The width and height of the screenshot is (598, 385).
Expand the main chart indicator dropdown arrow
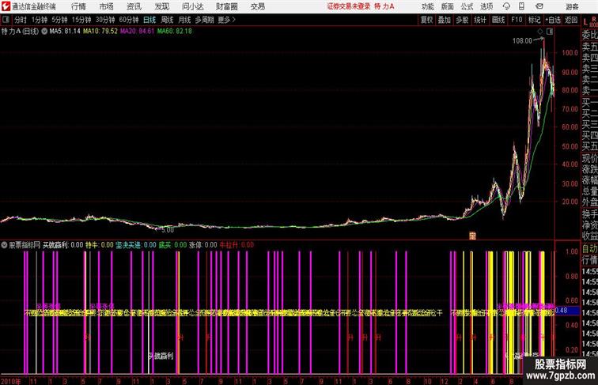tap(44, 32)
